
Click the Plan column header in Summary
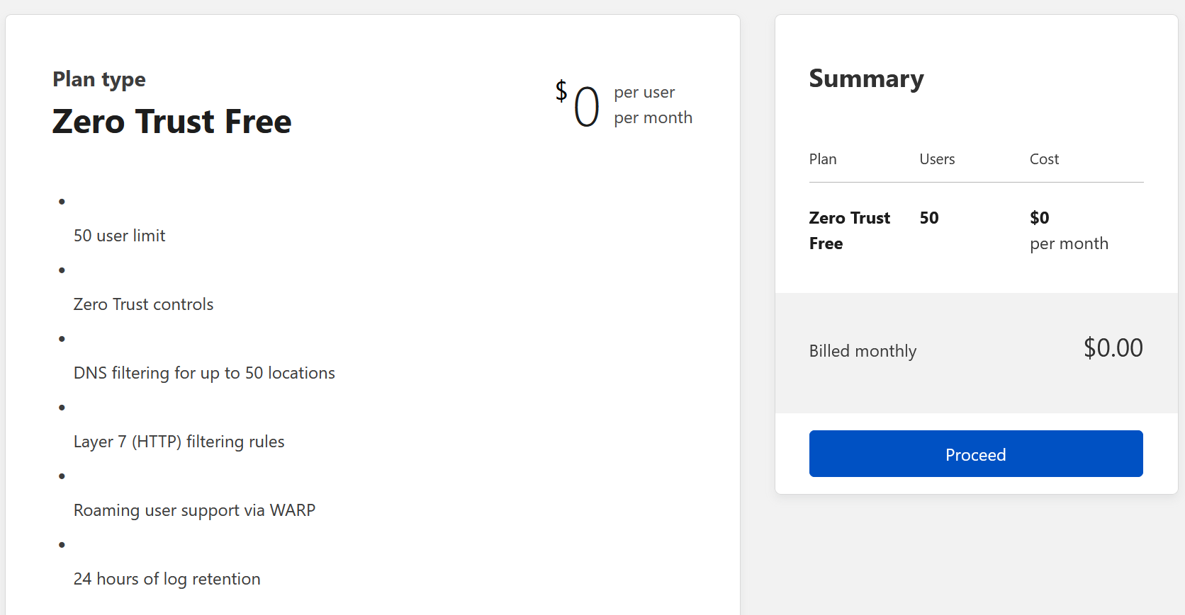(823, 159)
